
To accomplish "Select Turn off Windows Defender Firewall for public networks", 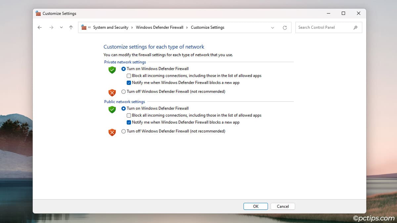I will point(123,131).
